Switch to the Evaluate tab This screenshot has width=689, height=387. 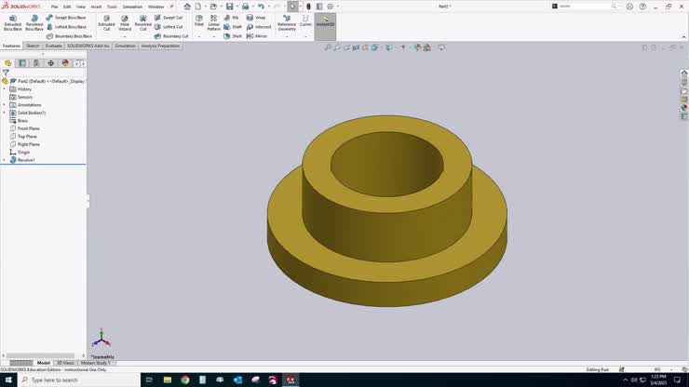click(x=54, y=46)
